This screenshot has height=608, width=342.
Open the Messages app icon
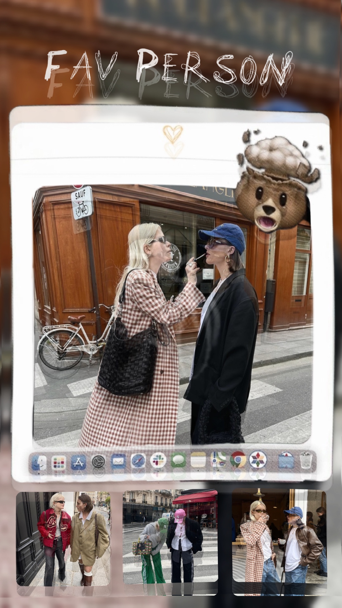click(178, 460)
